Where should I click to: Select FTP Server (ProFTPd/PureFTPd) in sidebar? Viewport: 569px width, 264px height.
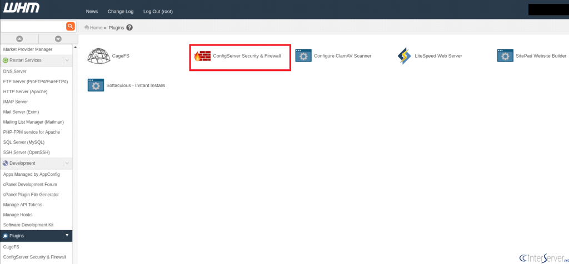coord(36,82)
